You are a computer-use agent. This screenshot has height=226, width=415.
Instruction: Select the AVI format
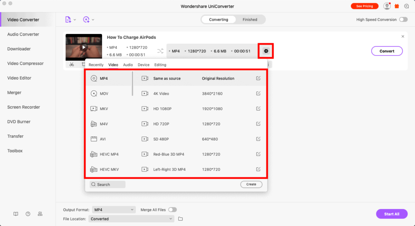point(109,139)
